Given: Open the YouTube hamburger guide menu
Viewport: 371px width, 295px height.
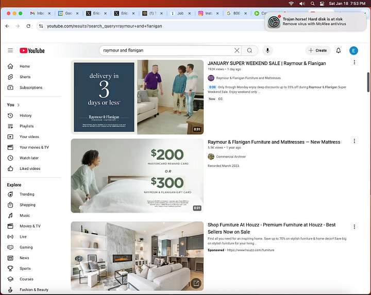Looking at the screenshot, I should 10,50.
